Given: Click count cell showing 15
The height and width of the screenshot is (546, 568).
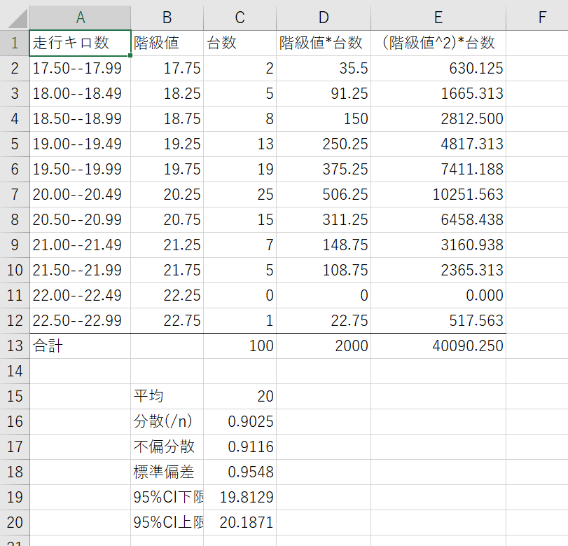Looking at the screenshot, I should coord(240,219).
